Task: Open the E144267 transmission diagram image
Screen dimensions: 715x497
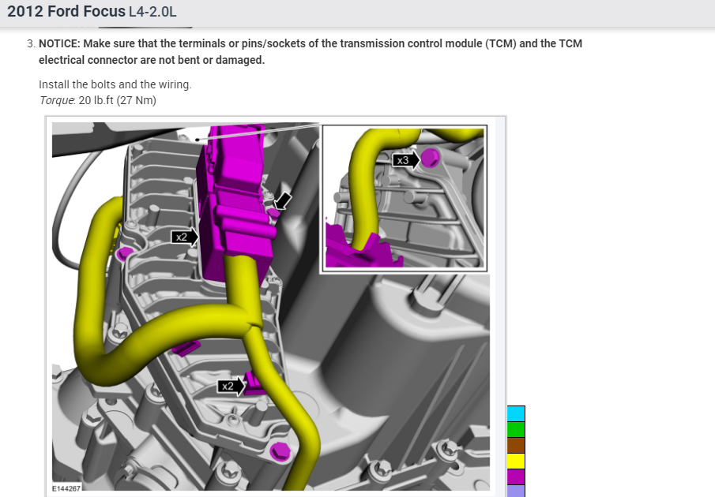Action: (x=271, y=306)
